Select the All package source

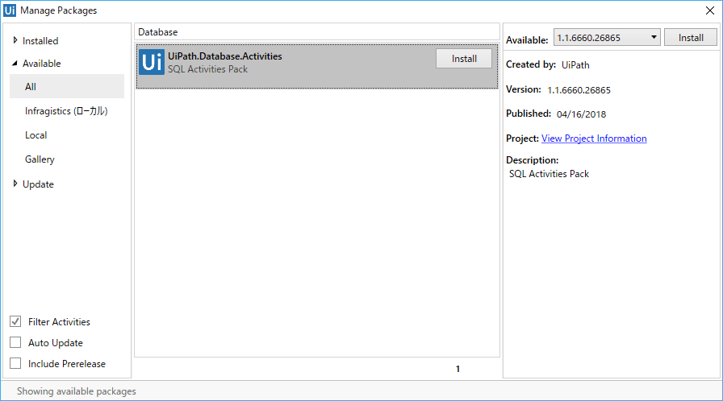pyautogui.click(x=67, y=86)
